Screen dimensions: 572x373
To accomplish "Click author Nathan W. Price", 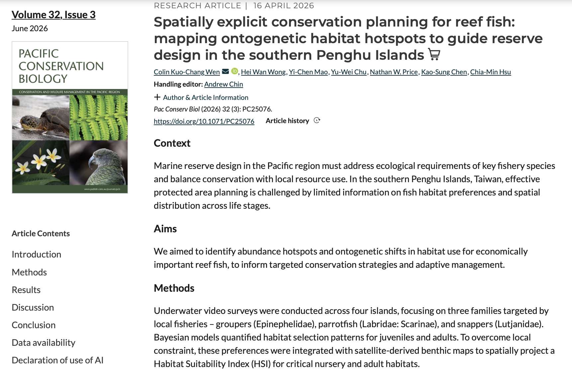I will pyautogui.click(x=394, y=72).
